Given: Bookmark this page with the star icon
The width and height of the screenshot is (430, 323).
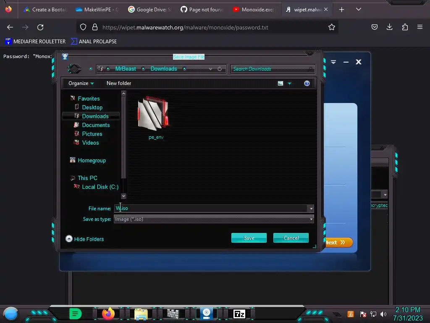Looking at the screenshot, I should tap(332, 27).
